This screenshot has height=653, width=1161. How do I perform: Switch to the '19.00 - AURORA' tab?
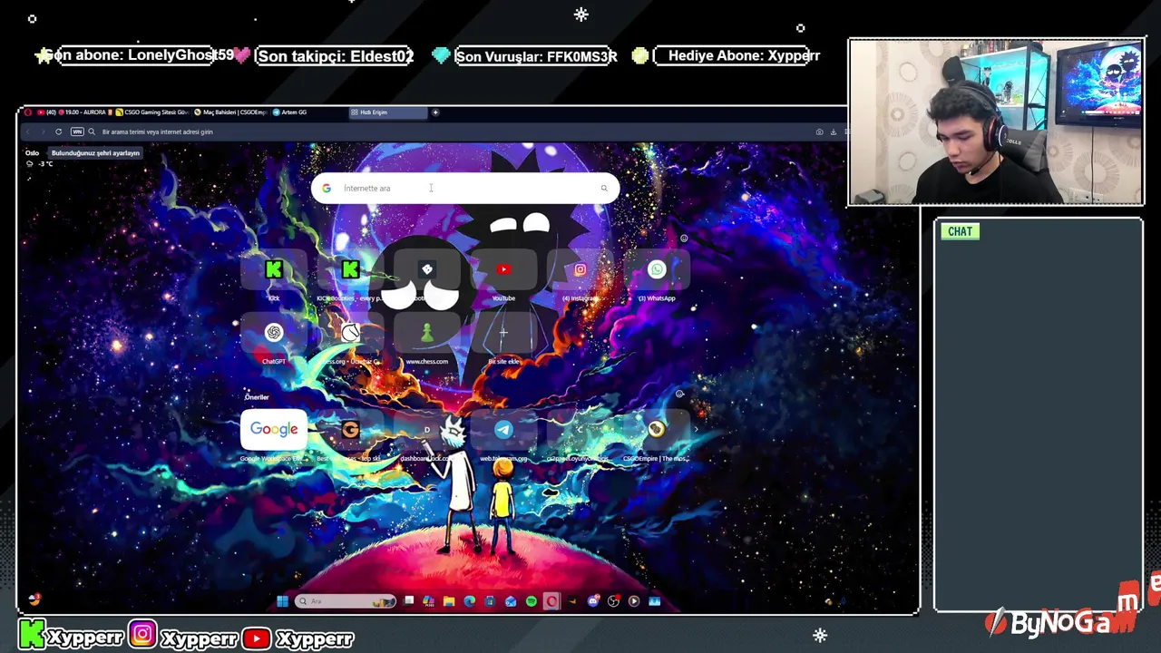(x=76, y=112)
